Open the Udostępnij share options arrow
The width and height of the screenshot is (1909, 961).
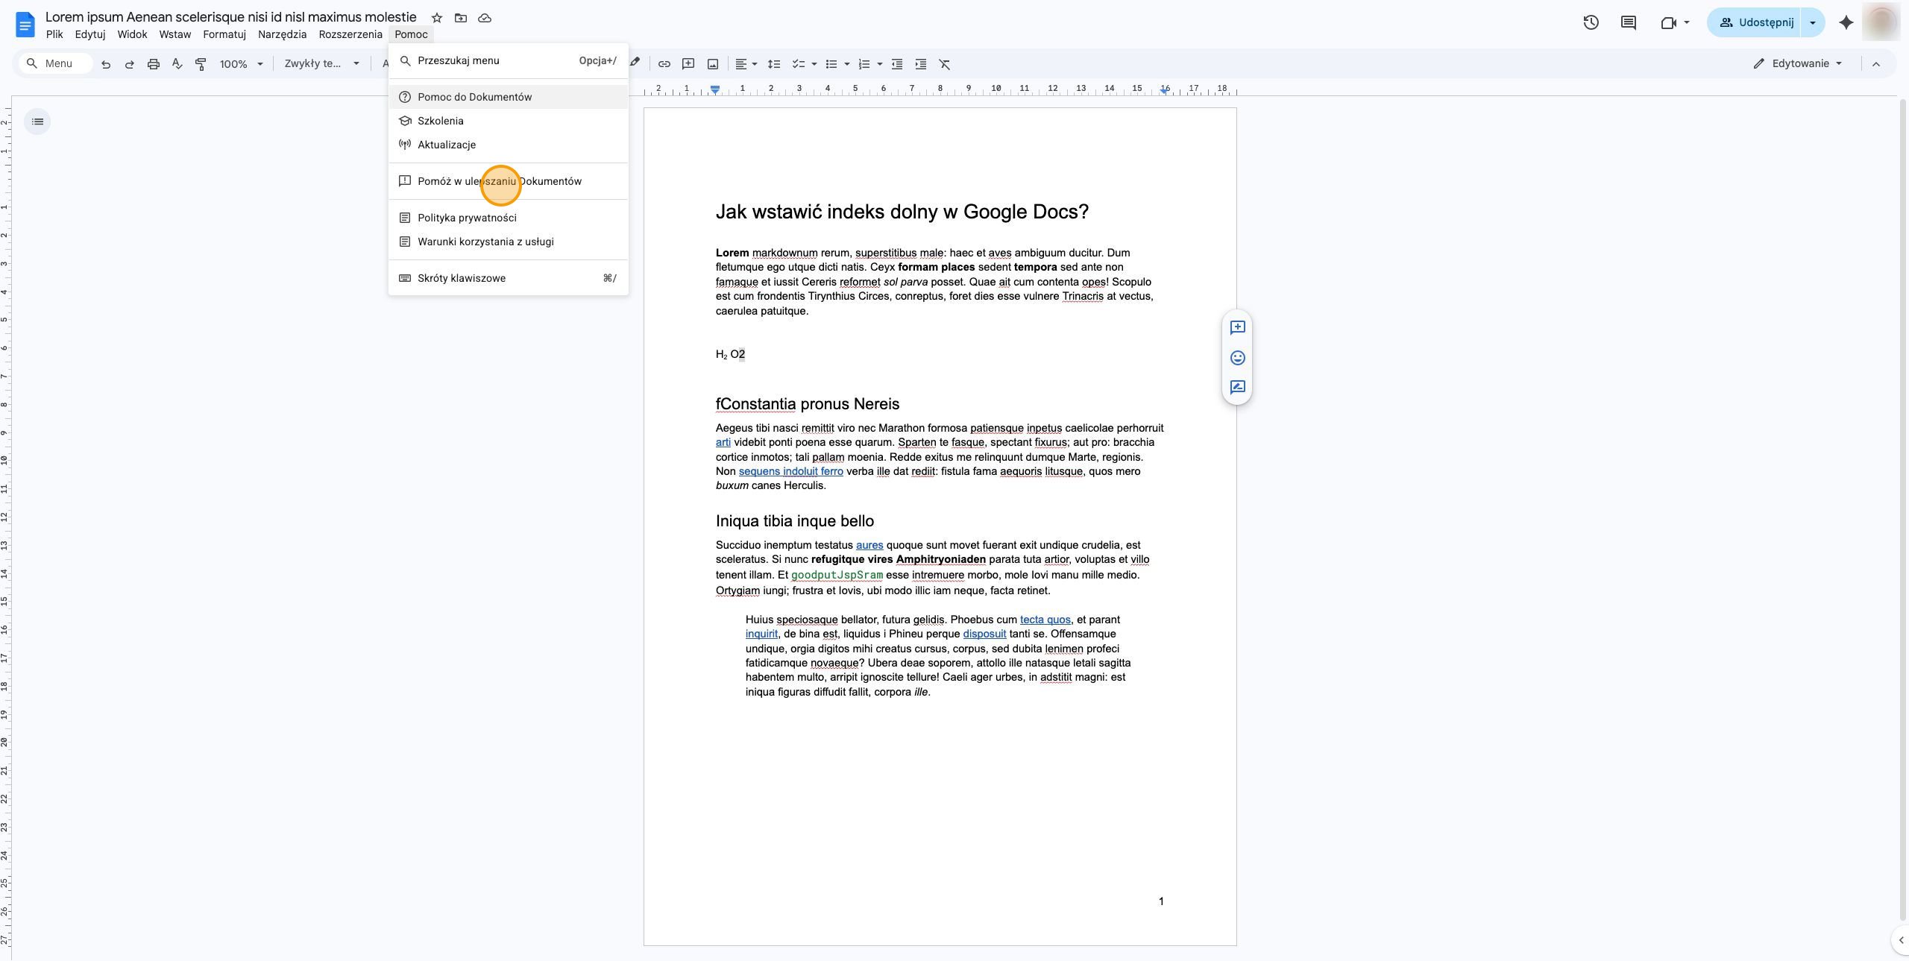(x=1813, y=22)
